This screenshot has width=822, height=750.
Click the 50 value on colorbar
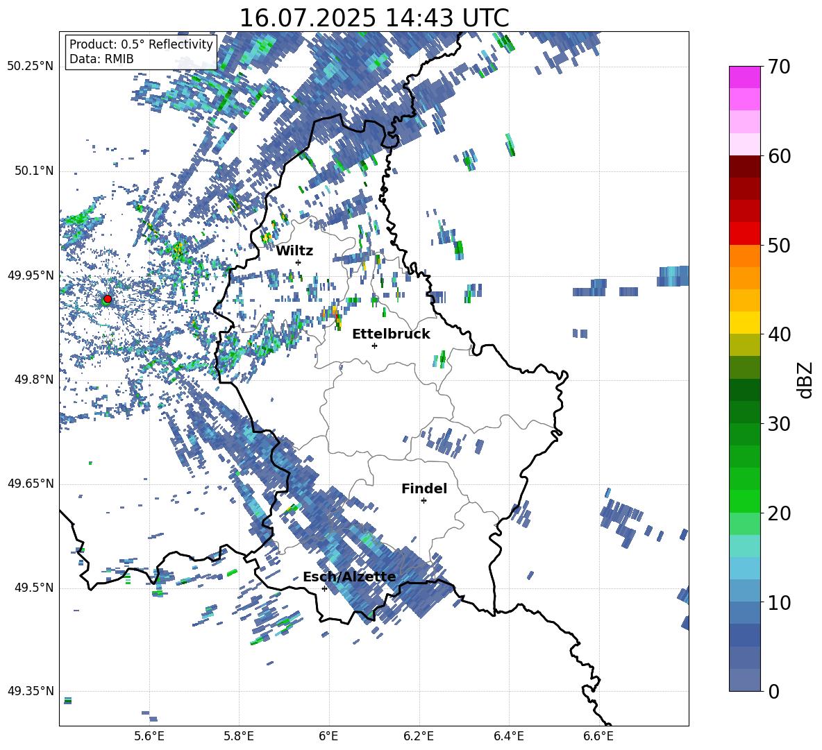pyautogui.click(x=779, y=245)
